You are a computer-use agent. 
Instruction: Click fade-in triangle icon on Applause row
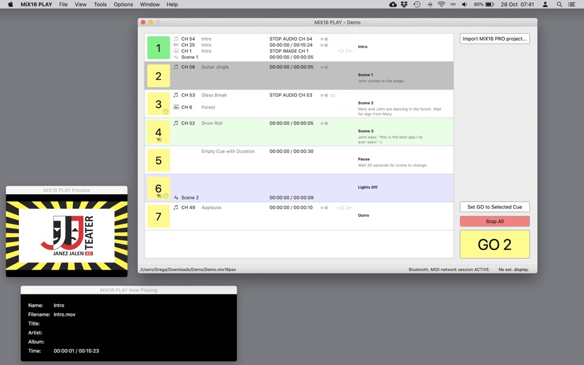coord(340,208)
